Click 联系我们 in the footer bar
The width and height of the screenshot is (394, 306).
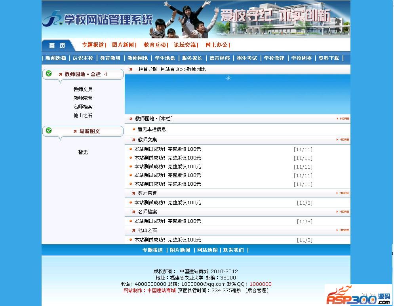coord(234,250)
